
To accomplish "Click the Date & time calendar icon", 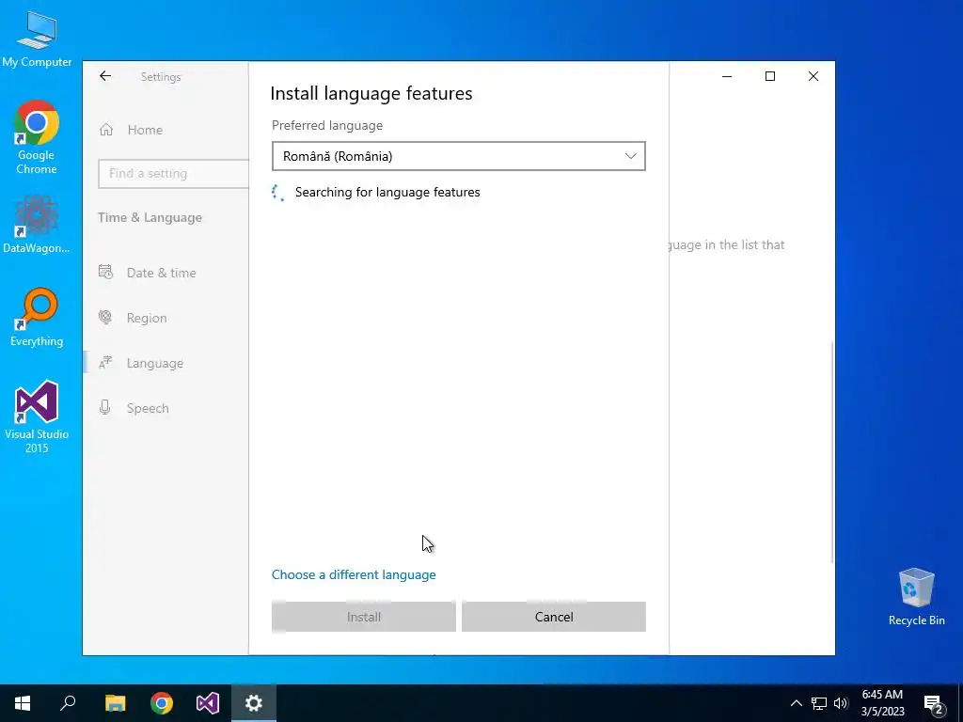I will 105,272.
